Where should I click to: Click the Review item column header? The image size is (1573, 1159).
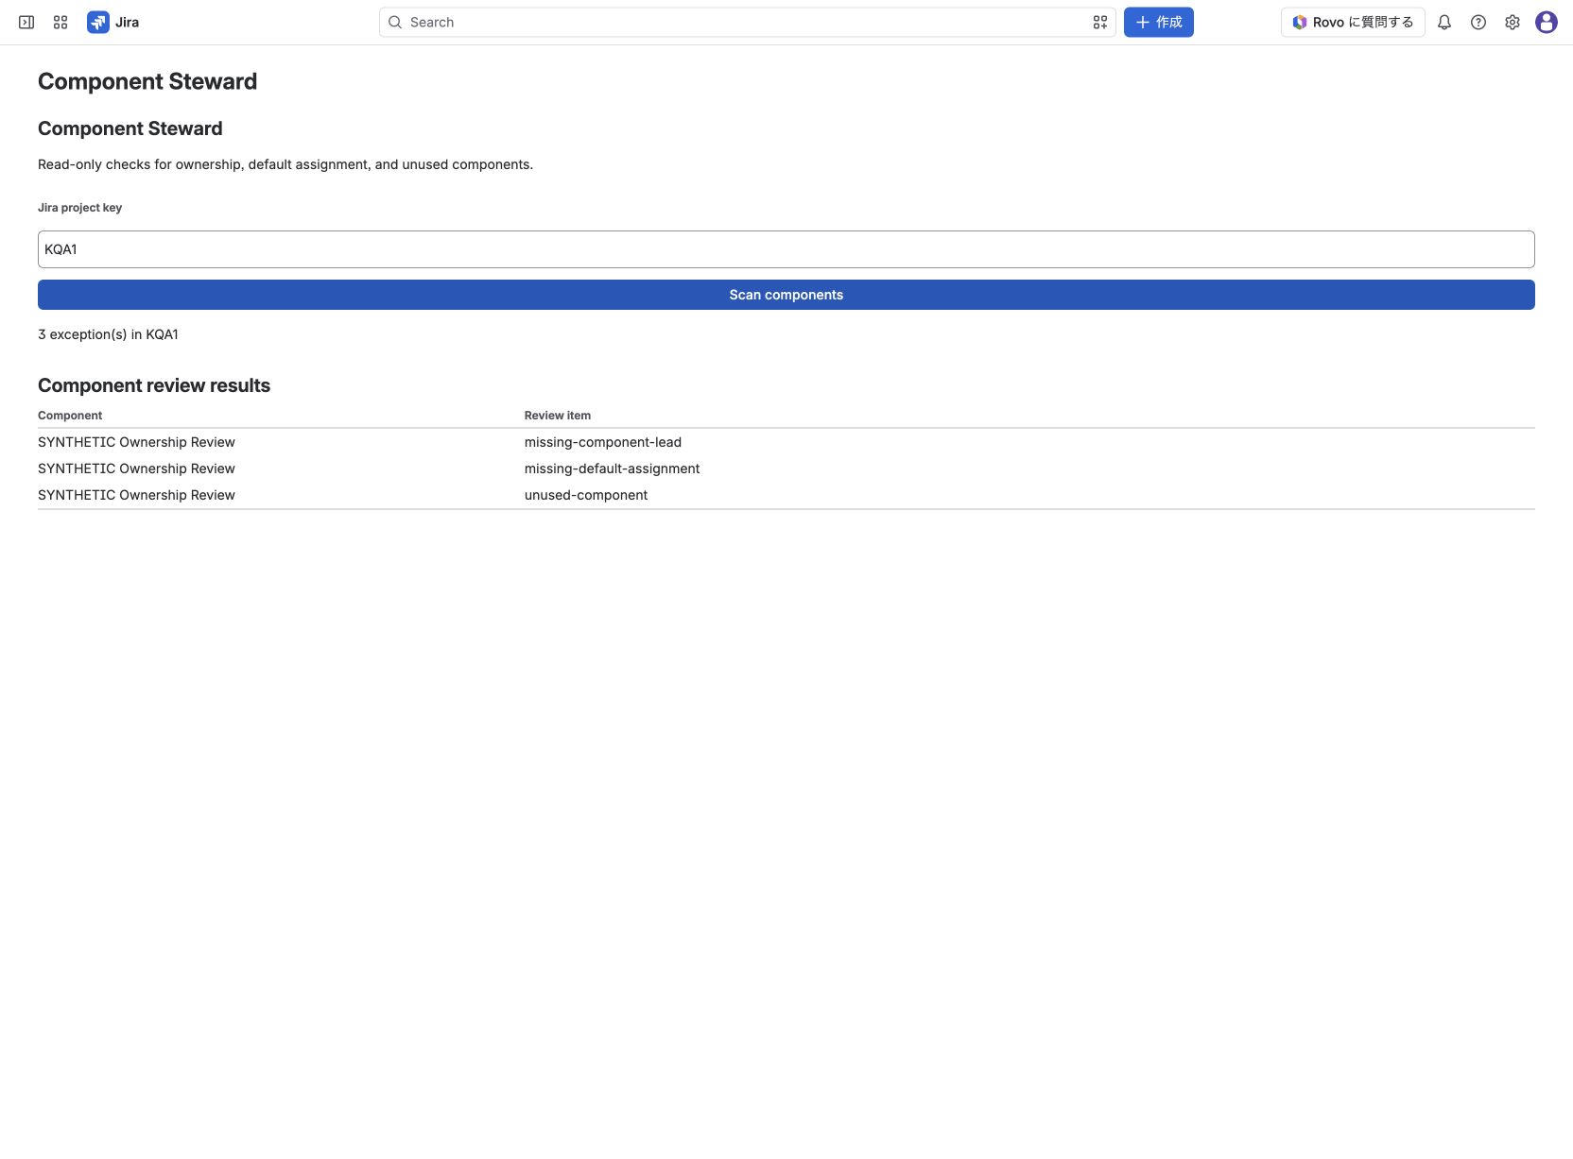(x=558, y=416)
